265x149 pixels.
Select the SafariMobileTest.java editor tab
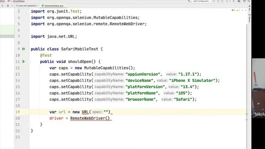[x=53, y=5]
